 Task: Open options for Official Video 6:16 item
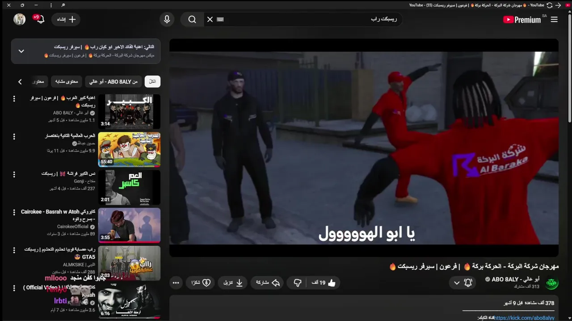coord(14,288)
